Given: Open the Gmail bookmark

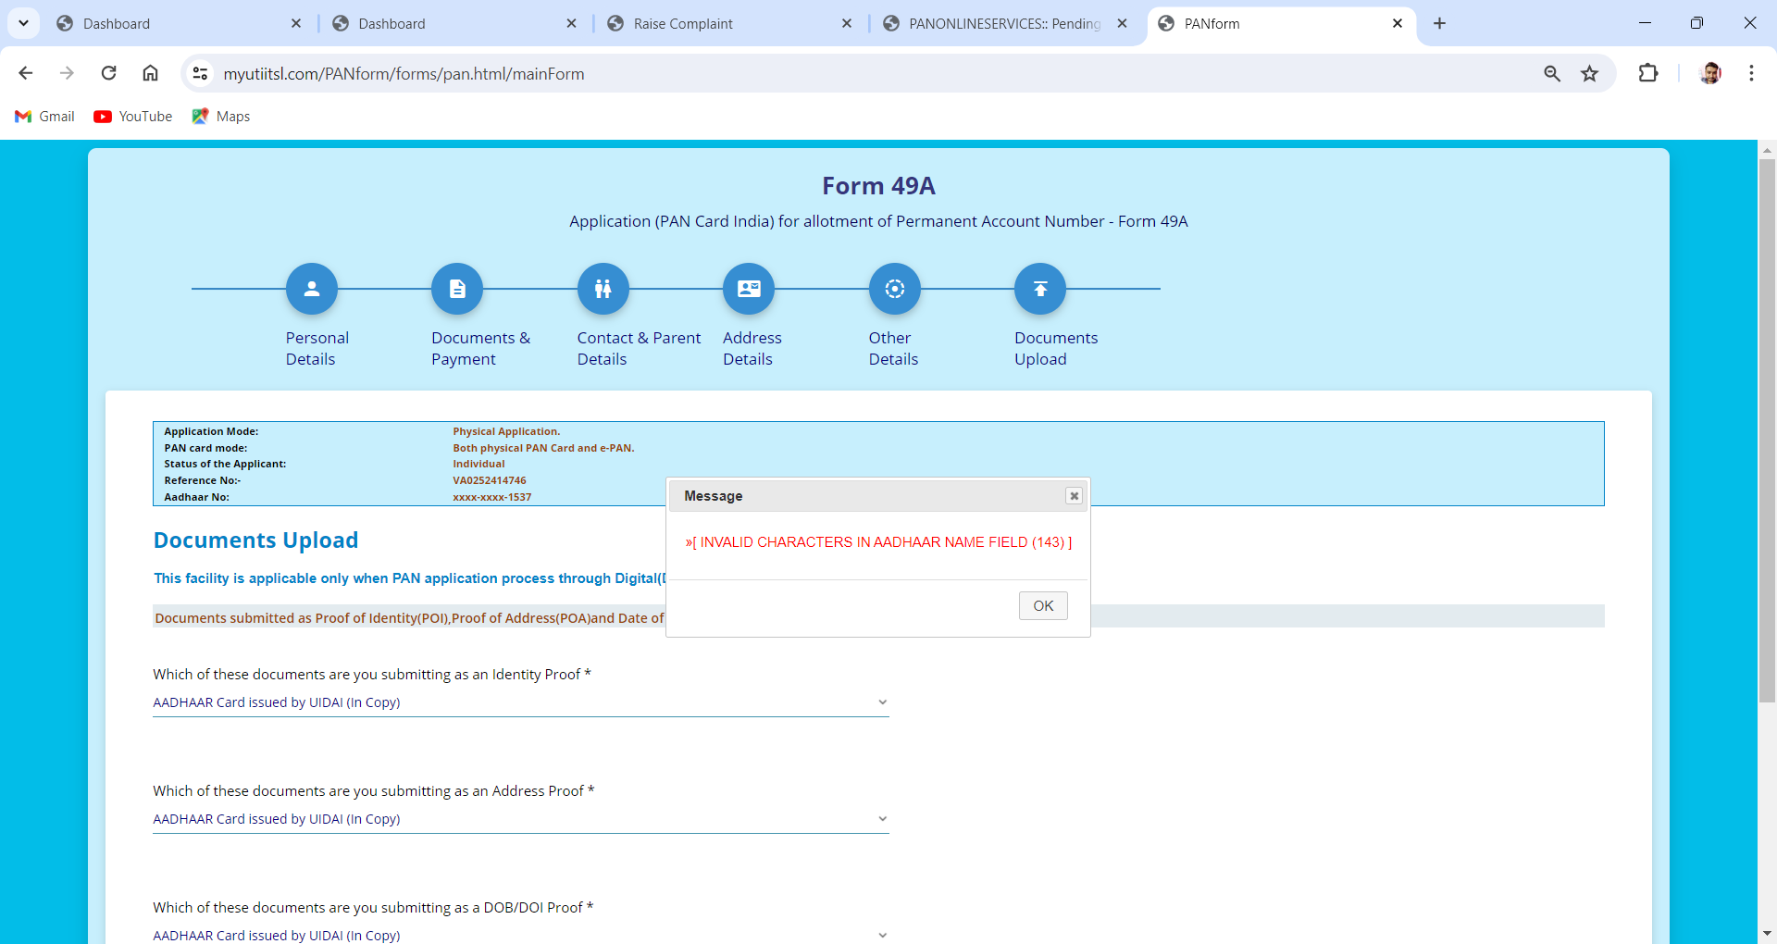Looking at the screenshot, I should [x=45, y=117].
